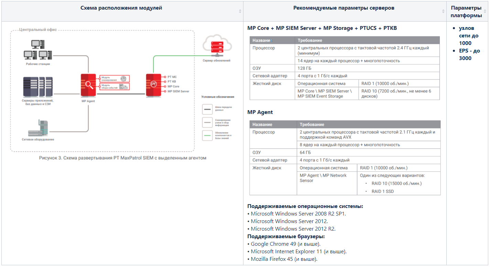Click the MP SIEM Server label in diagram
This screenshot has height=267, width=490.
pyautogui.click(x=178, y=91)
